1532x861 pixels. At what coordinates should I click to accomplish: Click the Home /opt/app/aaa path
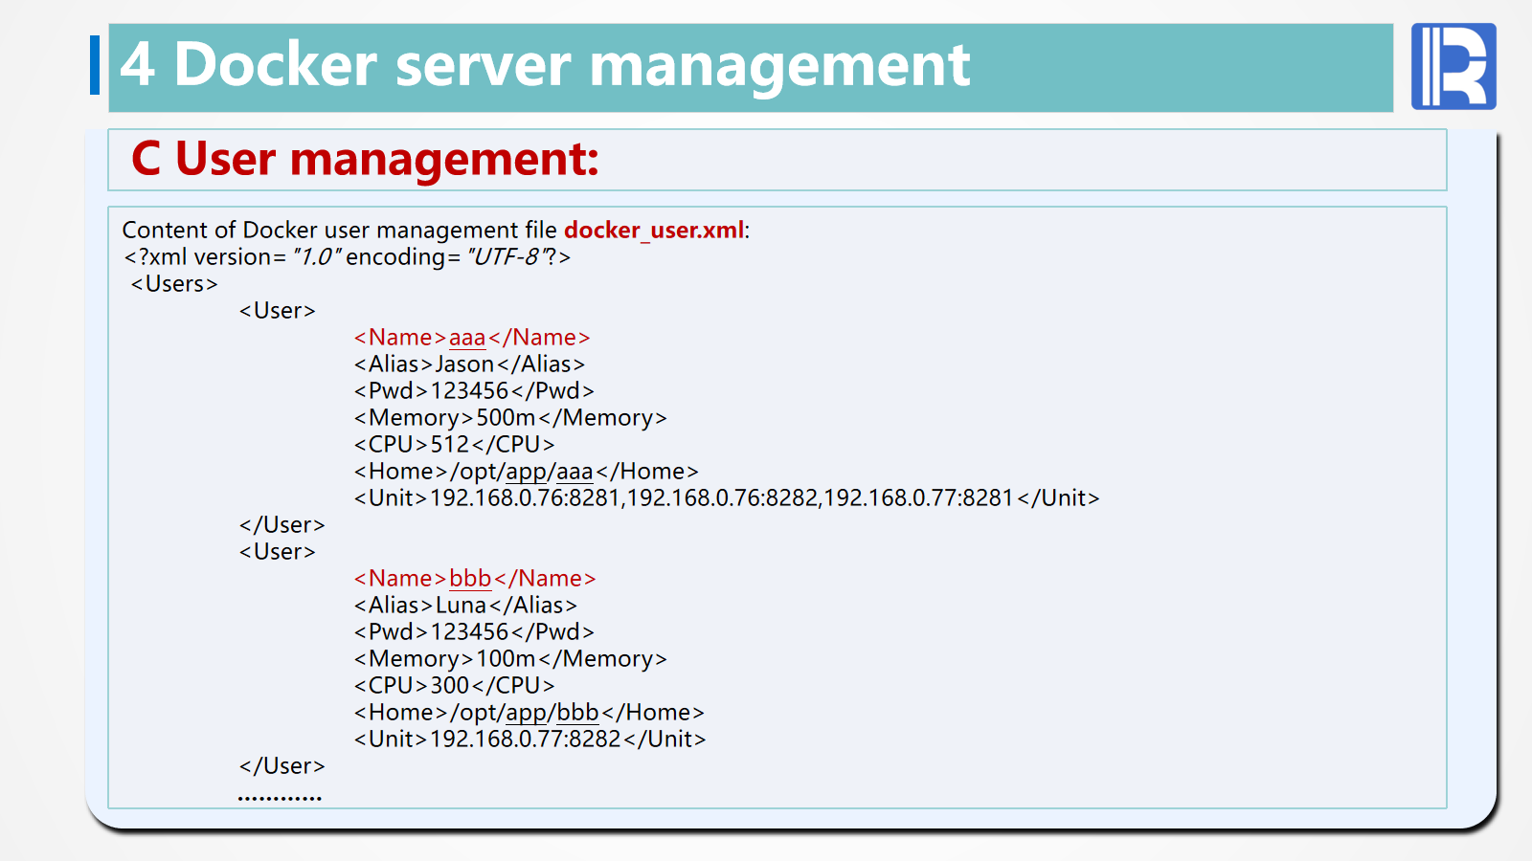526,472
